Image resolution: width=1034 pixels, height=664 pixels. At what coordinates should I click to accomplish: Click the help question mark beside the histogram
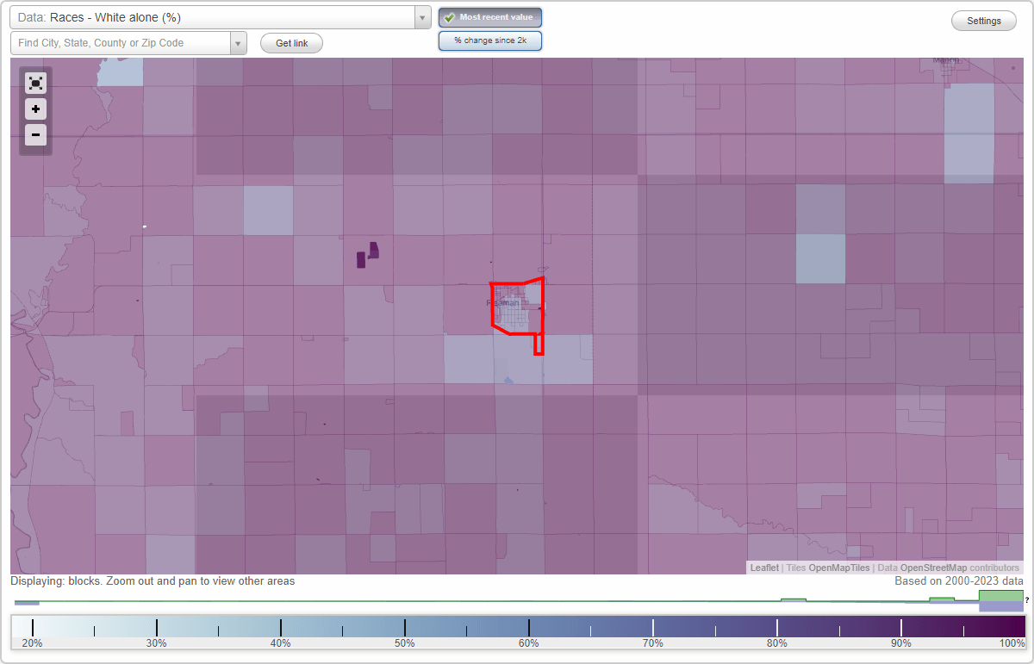[x=1027, y=601]
